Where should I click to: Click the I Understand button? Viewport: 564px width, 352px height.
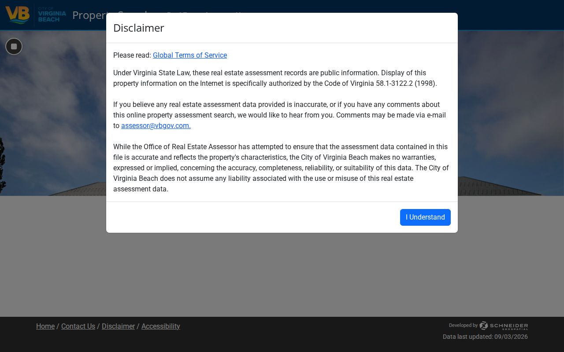click(x=425, y=217)
